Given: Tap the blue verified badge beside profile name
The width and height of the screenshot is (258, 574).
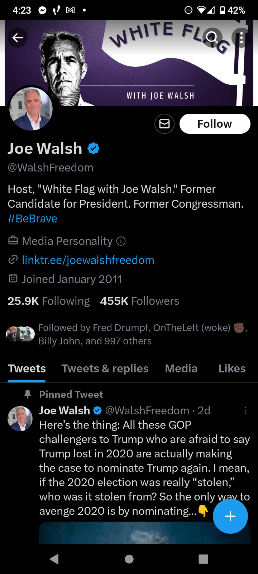Looking at the screenshot, I should 94,149.
